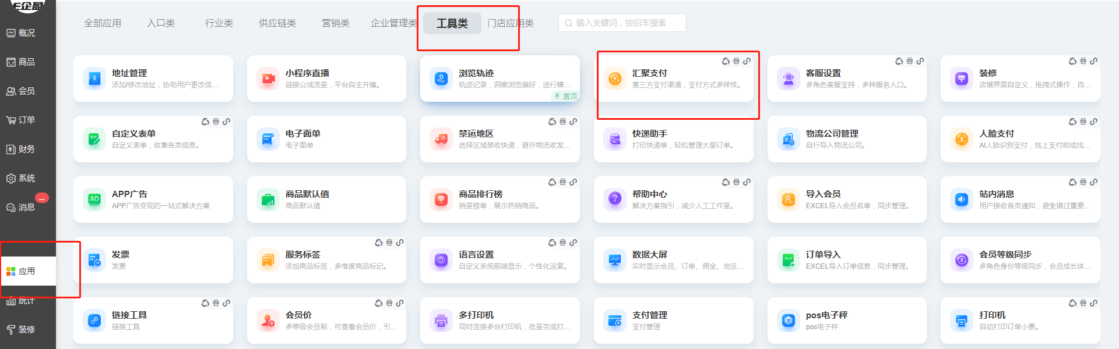Open the 快递助手 app card
The width and height of the screenshot is (1119, 349).
tap(673, 139)
